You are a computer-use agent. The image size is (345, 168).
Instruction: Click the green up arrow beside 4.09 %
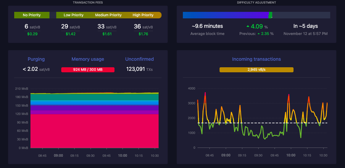(x=248, y=26)
